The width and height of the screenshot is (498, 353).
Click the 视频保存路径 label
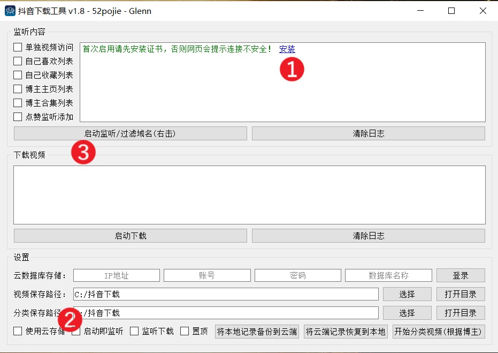40,295
